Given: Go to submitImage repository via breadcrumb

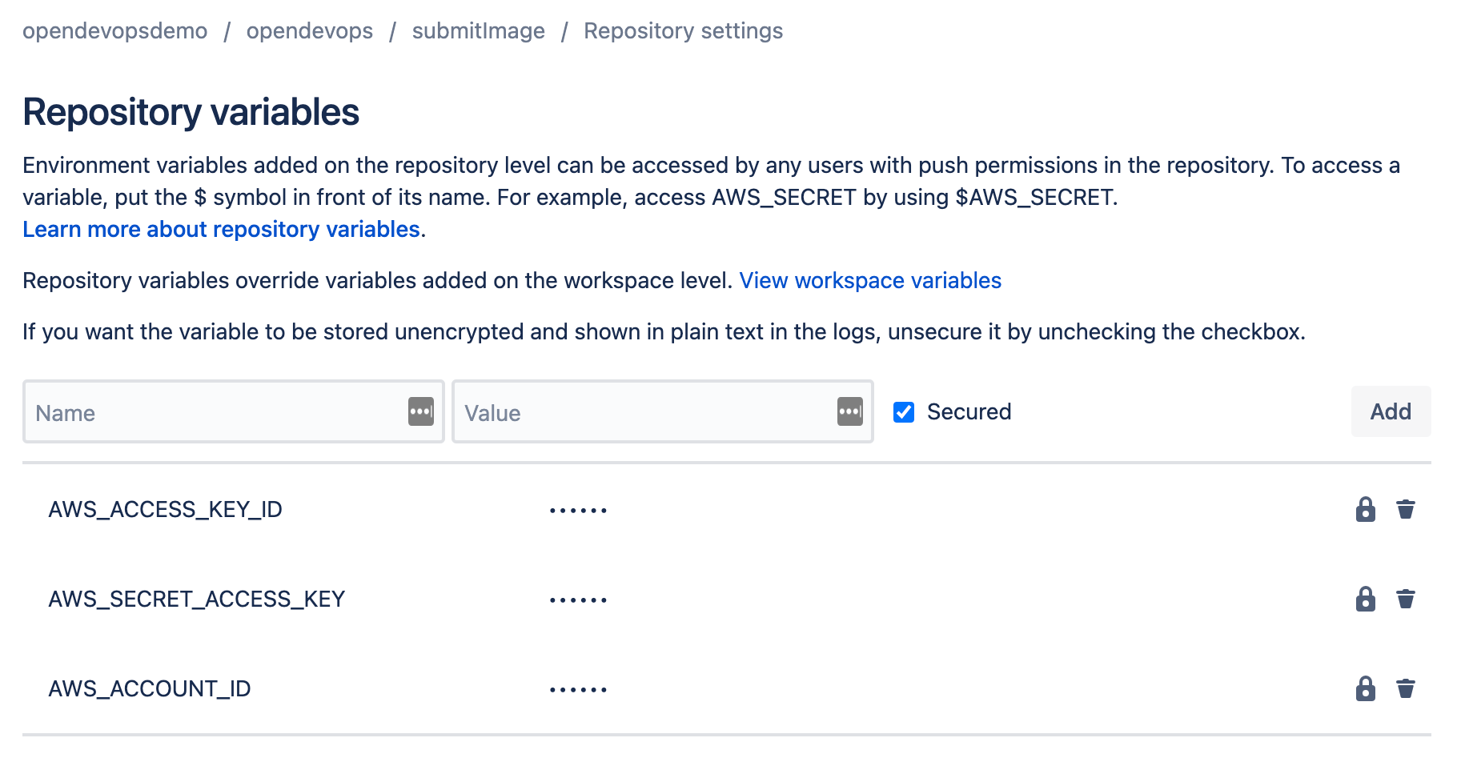Looking at the screenshot, I should click(x=478, y=30).
